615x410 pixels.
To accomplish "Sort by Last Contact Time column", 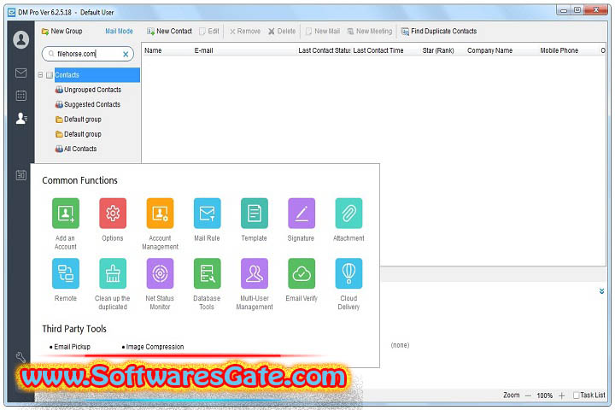I will coord(378,50).
